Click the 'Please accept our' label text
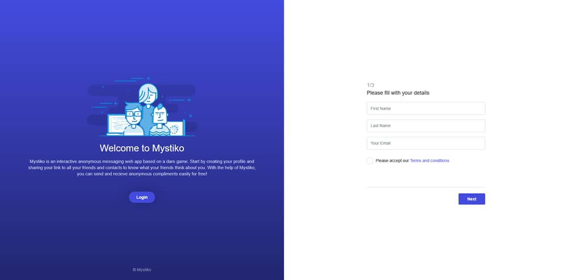The width and height of the screenshot is (568, 280). (392, 161)
